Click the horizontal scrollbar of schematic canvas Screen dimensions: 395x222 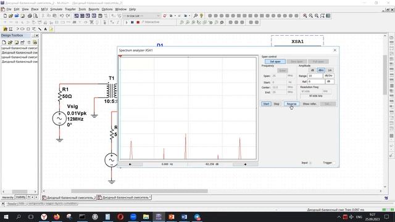(x=139, y=191)
